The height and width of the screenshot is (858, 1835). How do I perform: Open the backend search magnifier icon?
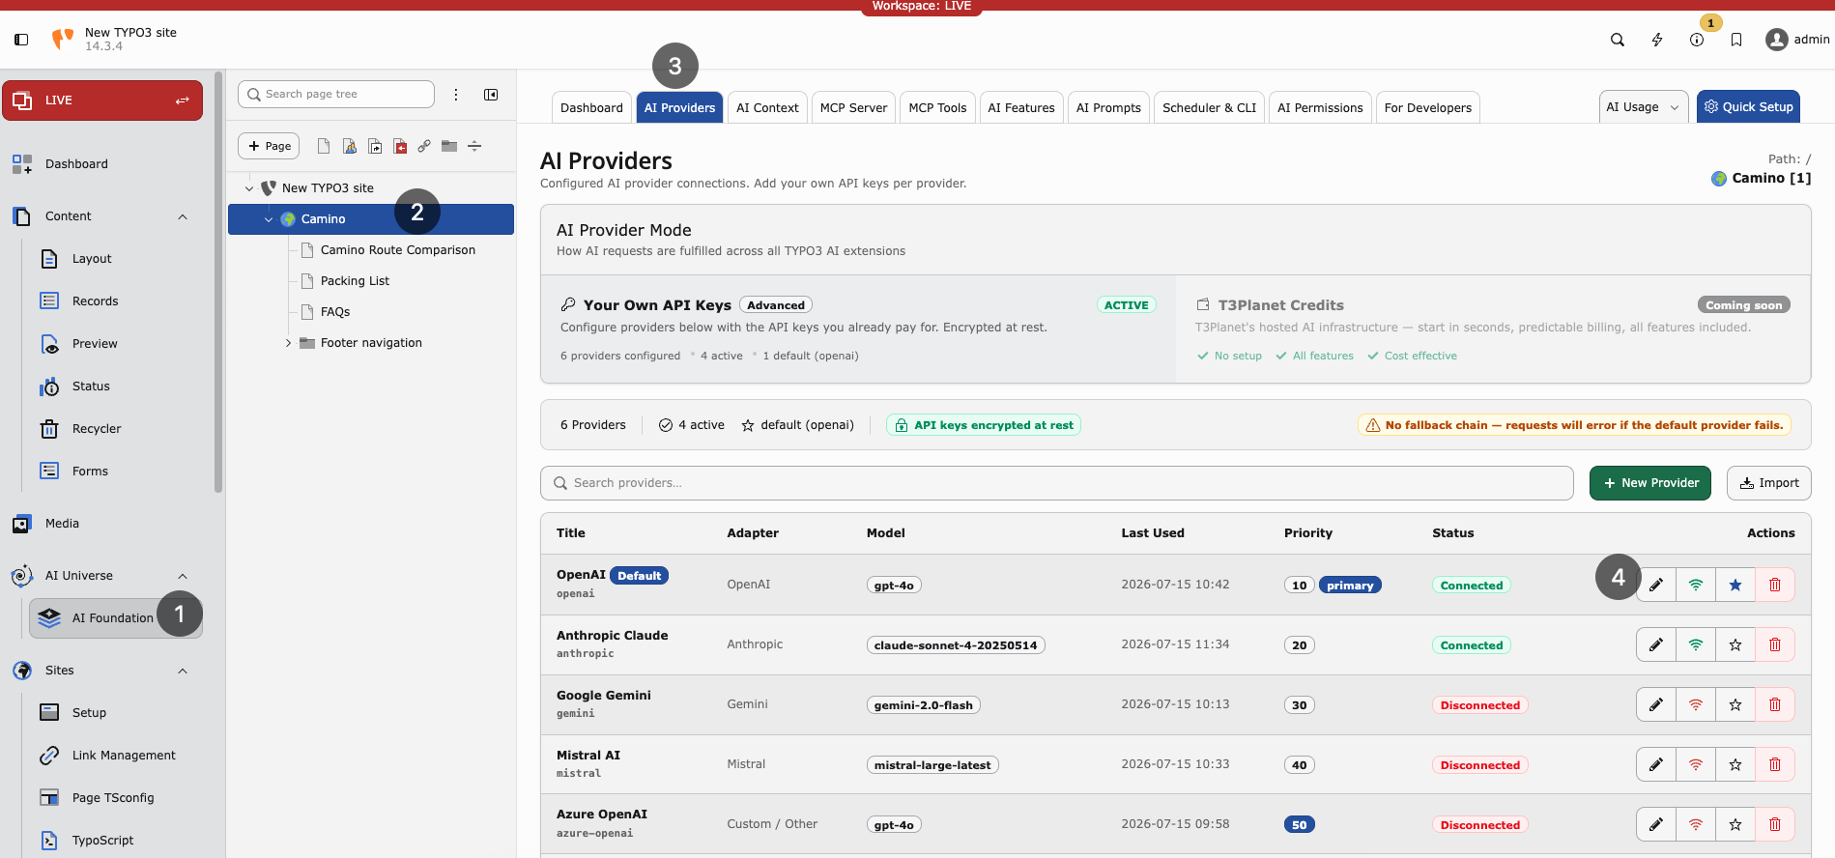[x=1617, y=40]
